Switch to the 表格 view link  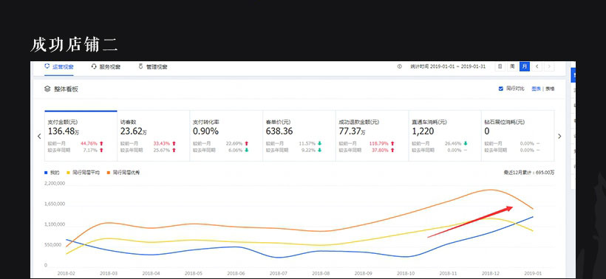[550, 89]
